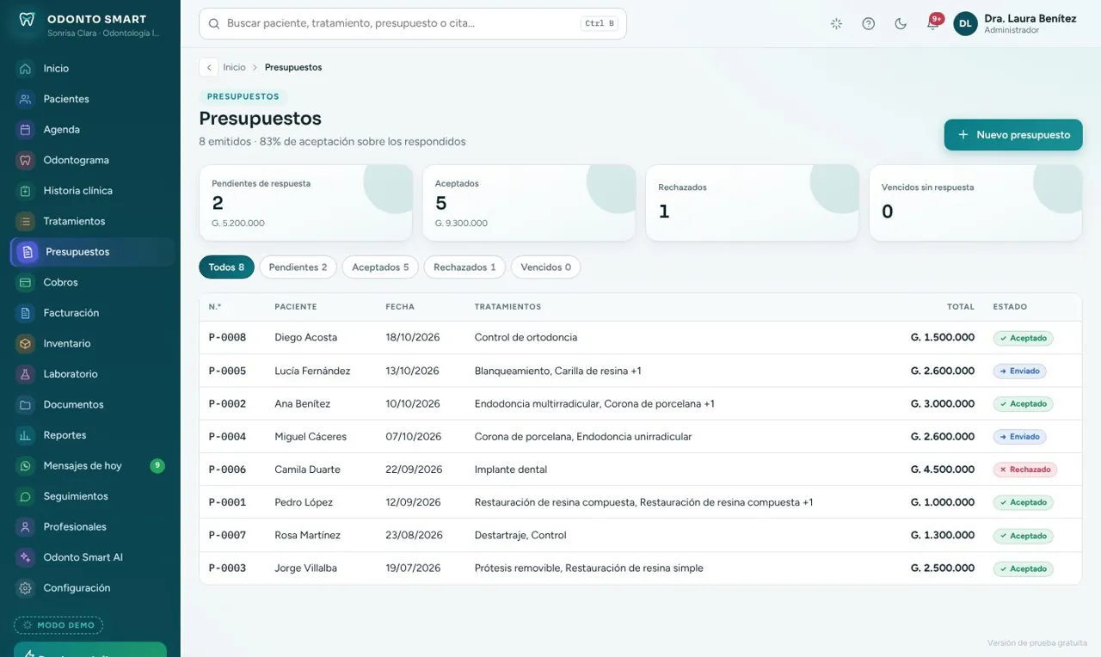The width and height of the screenshot is (1101, 657).
Task: Click the sparkle icon in top bar
Action: [836, 24]
